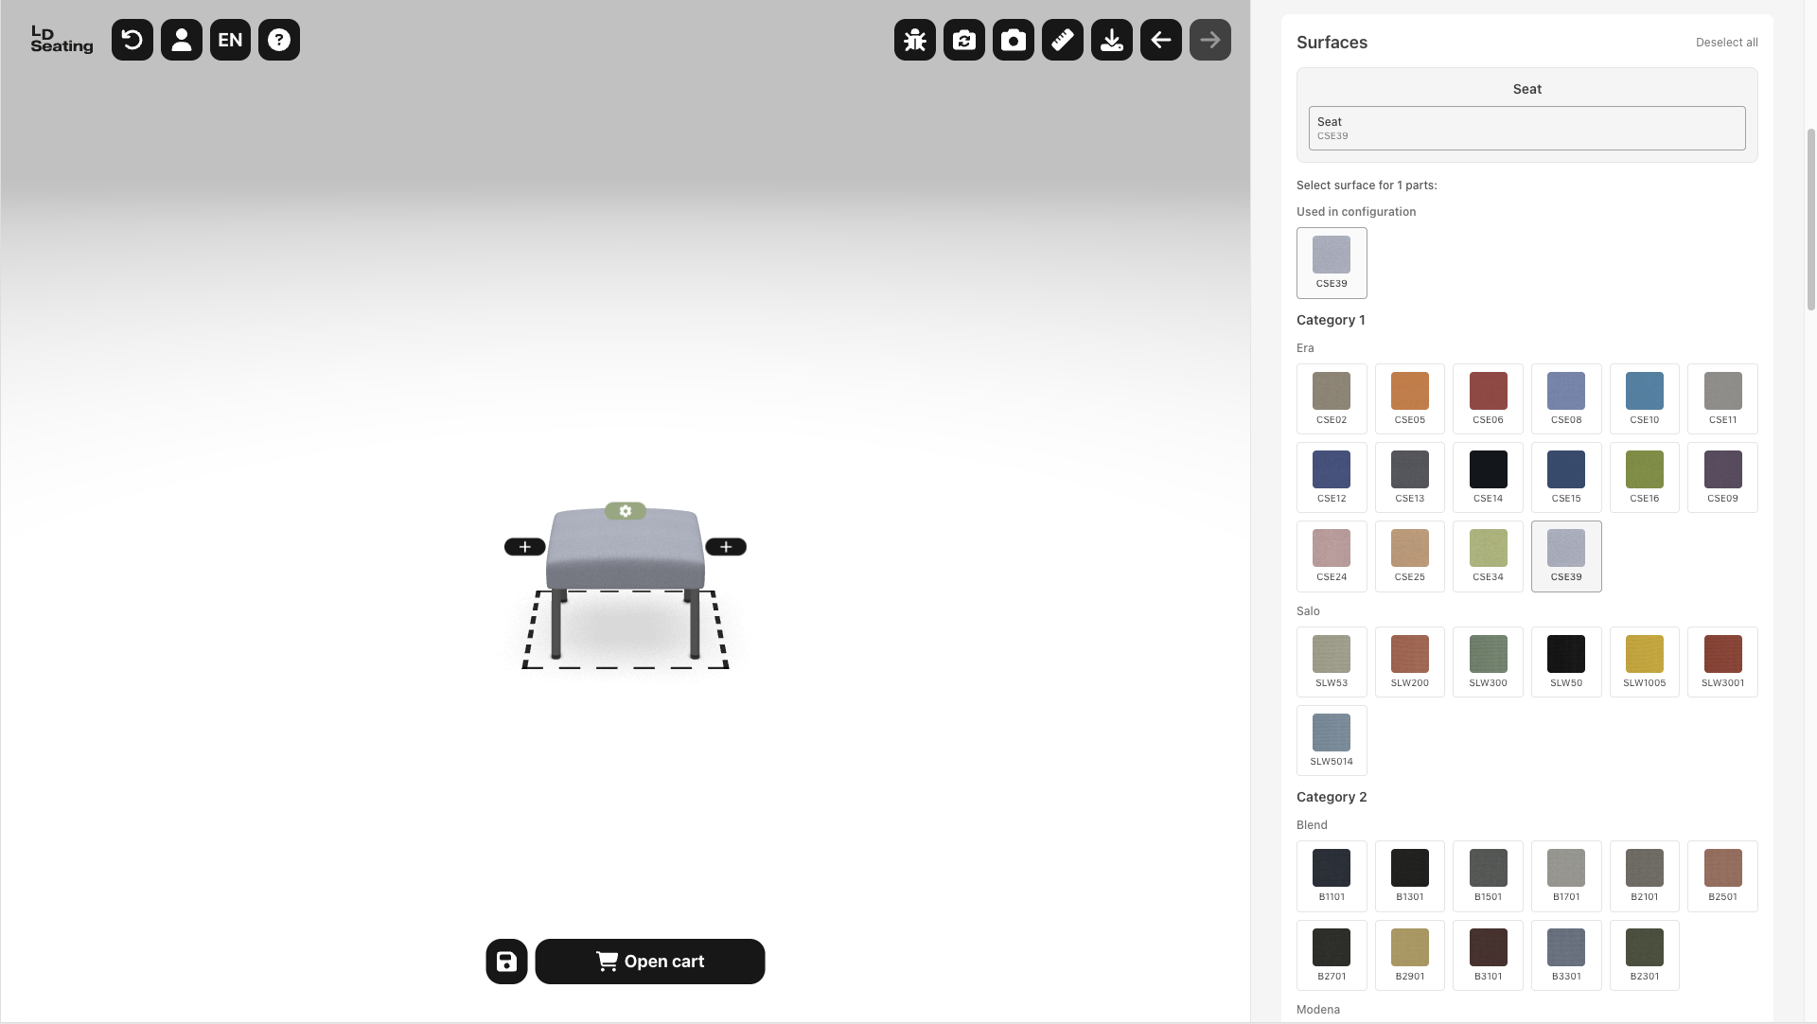Open the green gear settings on seat
Screen dimensions: 1817x1024
tap(626, 511)
